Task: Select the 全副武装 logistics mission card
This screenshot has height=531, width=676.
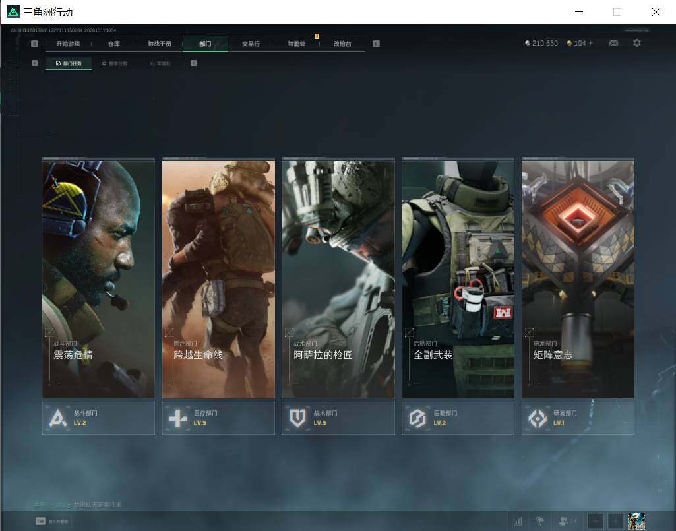Action: (x=458, y=278)
